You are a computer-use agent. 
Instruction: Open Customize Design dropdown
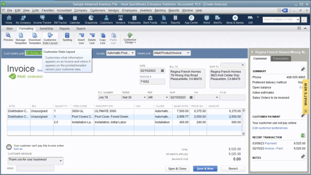tap(130, 38)
